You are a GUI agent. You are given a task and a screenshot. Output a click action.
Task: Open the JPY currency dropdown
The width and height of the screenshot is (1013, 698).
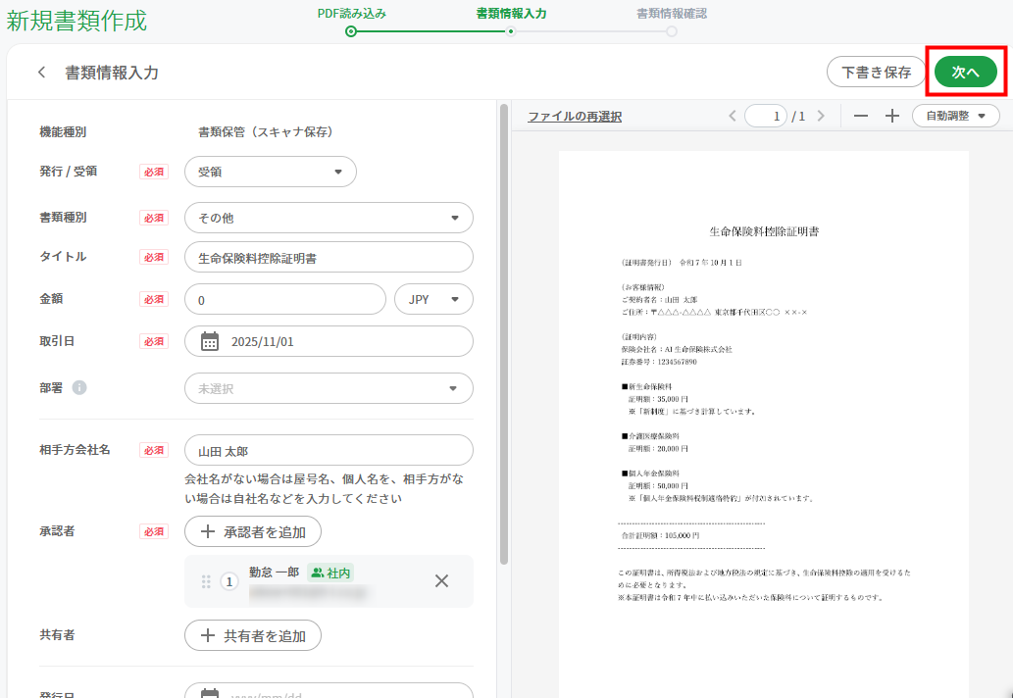(433, 299)
